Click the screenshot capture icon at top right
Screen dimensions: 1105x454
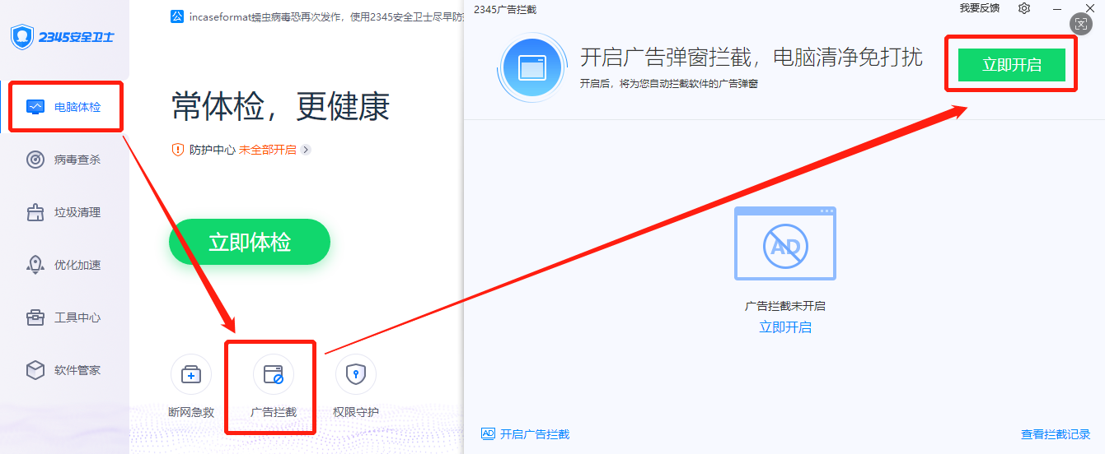point(1082,24)
